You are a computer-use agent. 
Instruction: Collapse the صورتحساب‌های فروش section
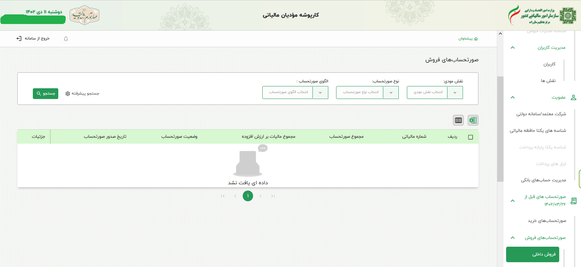512,238
